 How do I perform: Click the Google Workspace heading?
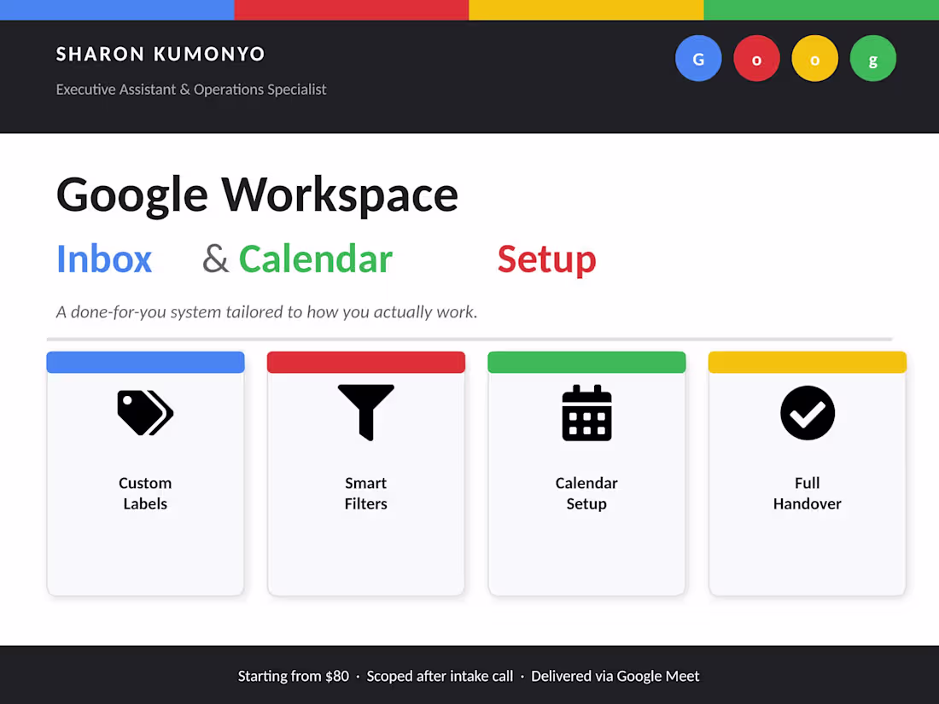tap(257, 195)
